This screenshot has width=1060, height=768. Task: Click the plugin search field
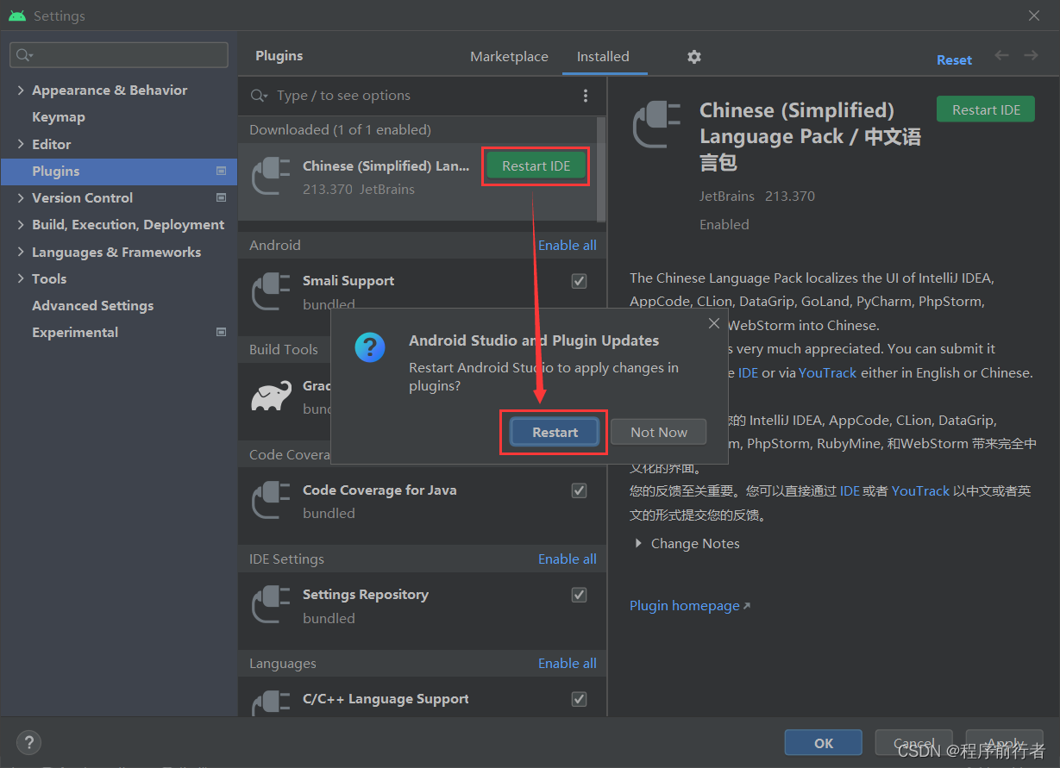pyautogui.click(x=423, y=96)
